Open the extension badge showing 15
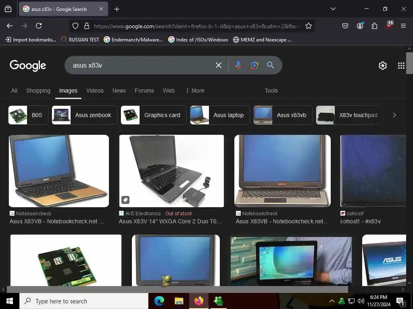This screenshot has width=413, height=309. [x=389, y=25]
